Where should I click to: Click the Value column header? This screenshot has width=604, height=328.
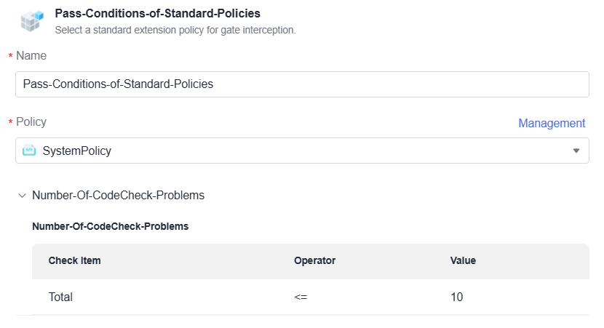463,260
